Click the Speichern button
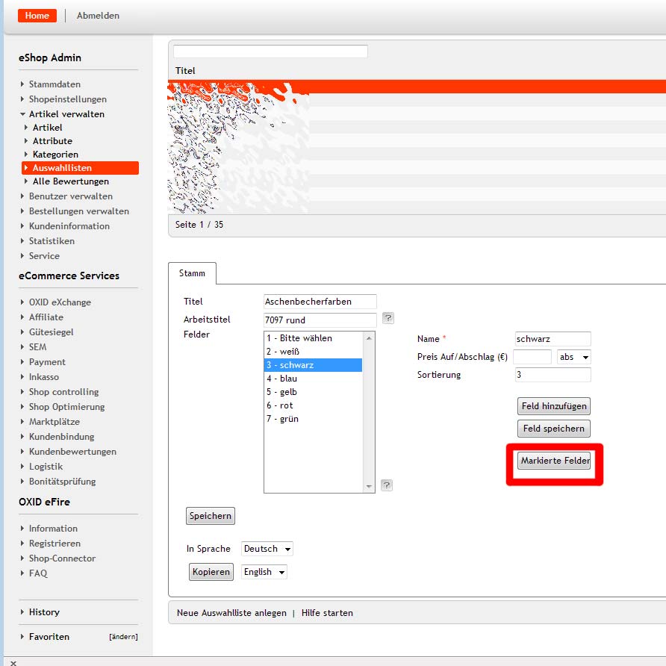666x666 pixels. pos(210,516)
